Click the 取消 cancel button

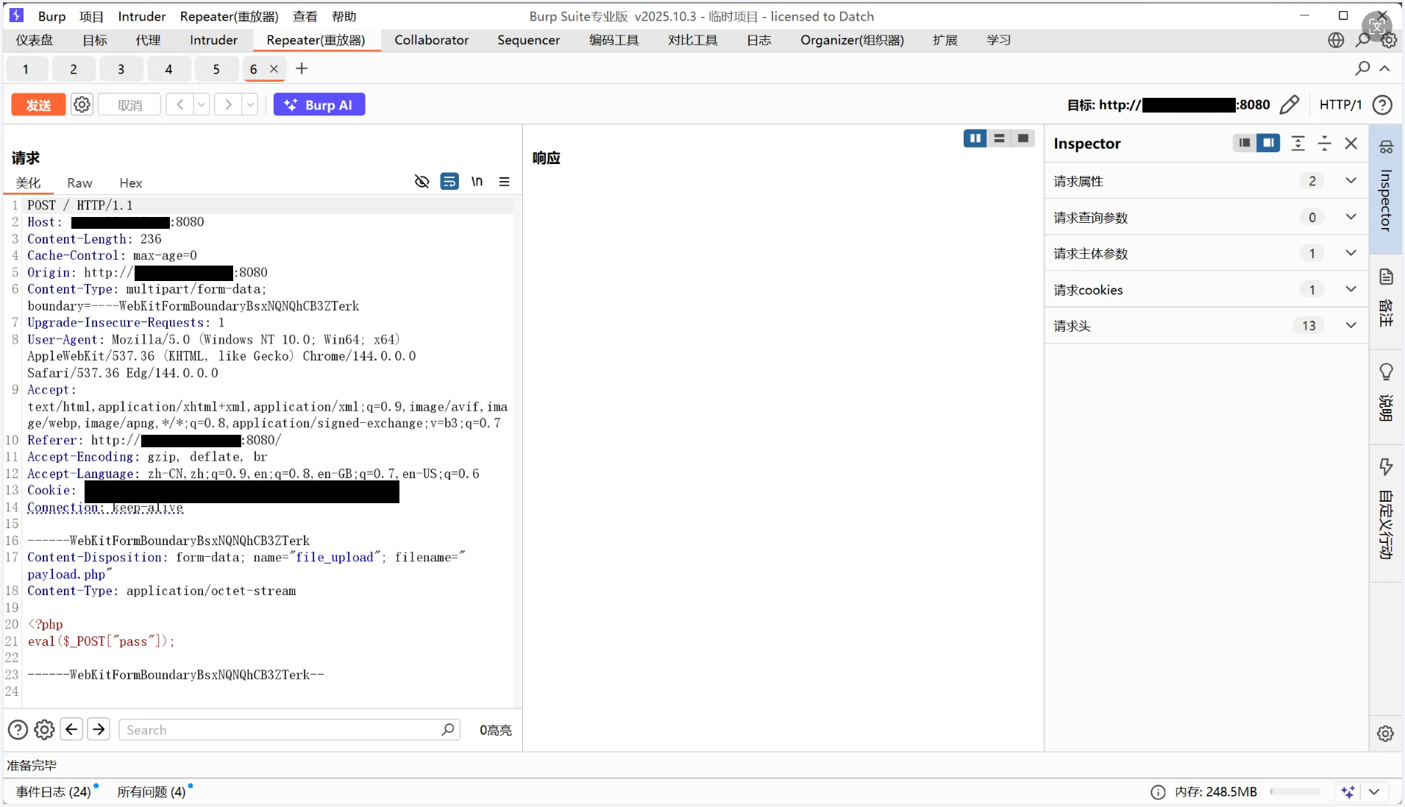tap(129, 104)
